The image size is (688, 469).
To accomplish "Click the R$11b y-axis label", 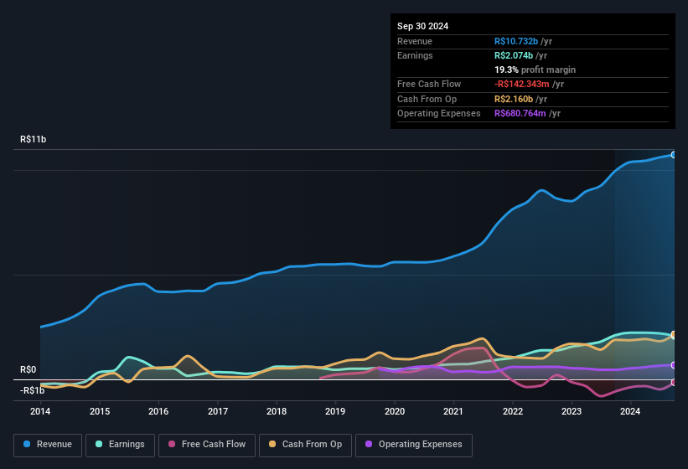I will (x=34, y=140).
